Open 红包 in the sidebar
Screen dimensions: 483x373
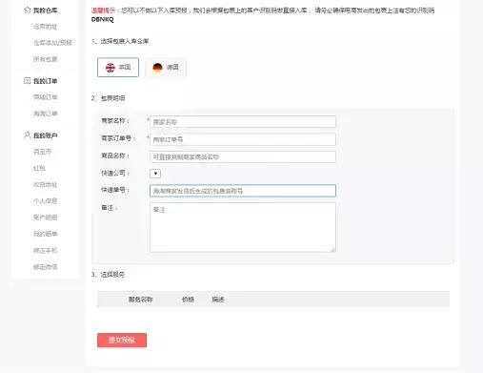tap(39, 168)
